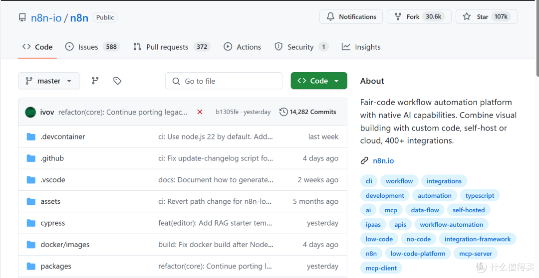The width and height of the screenshot is (539, 278).
Task: Click the tags icon
Action: coord(117,81)
